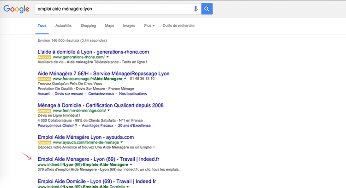The width and height of the screenshot is (346, 188).
Task: Click the Accueil sitelink
Action: (43, 94)
